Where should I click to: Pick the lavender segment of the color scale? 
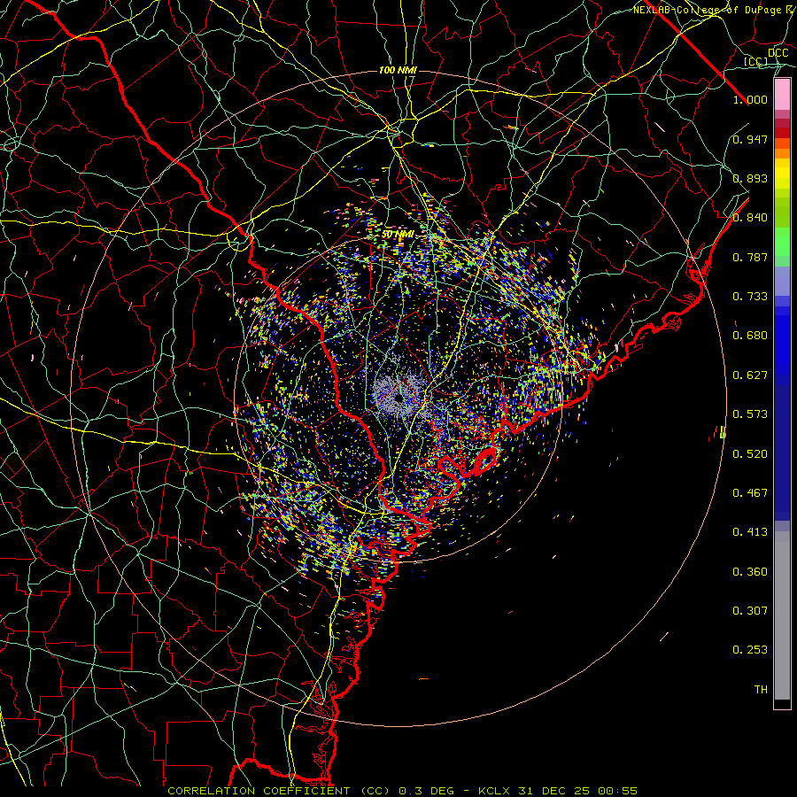[x=782, y=281]
